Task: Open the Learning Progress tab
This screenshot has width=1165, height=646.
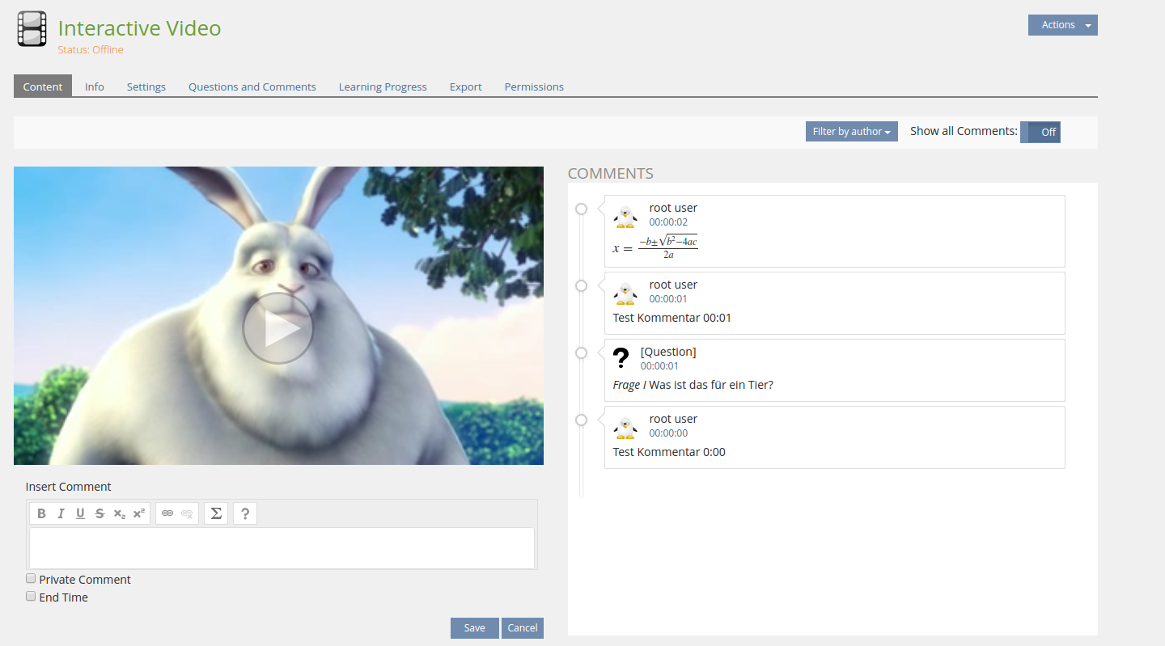Action: tap(383, 87)
